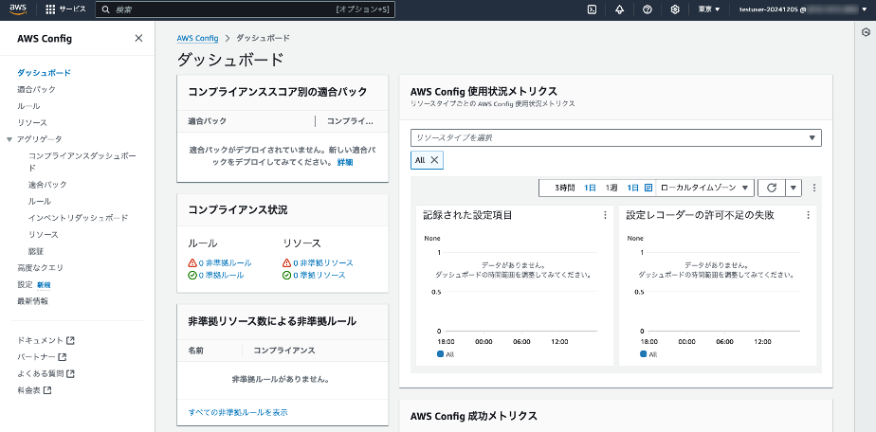Viewport: 876px width, 432px height.
Task: Expand the 東京 region dropdown
Action: pos(709,9)
